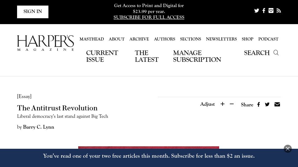Increase text size with plus icon
This screenshot has width=298, height=167.
tap(222, 104)
